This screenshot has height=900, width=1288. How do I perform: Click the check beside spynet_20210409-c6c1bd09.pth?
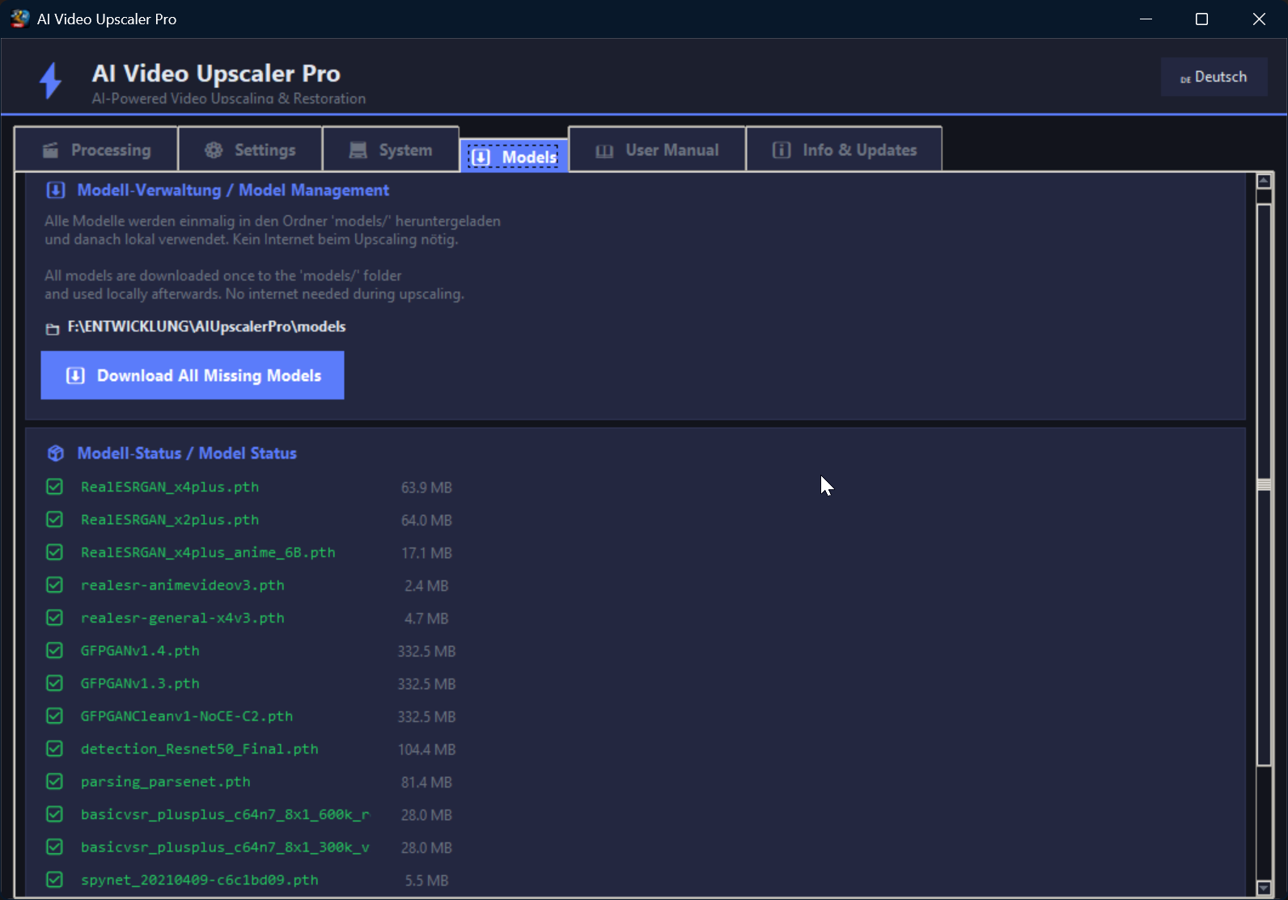point(54,880)
